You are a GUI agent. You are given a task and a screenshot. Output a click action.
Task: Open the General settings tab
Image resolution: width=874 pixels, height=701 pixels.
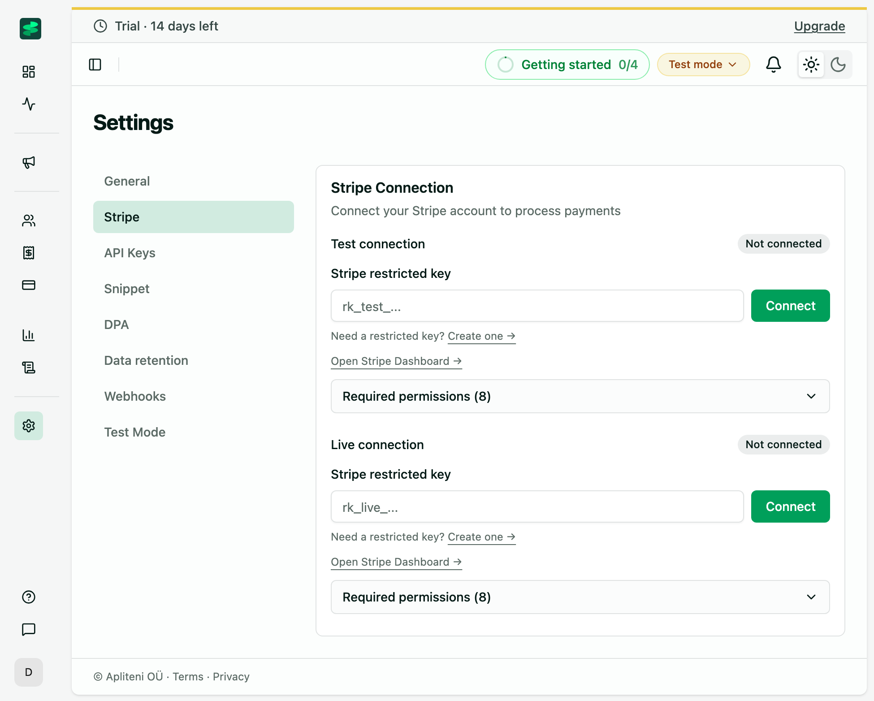pyautogui.click(x=194, y=181)
